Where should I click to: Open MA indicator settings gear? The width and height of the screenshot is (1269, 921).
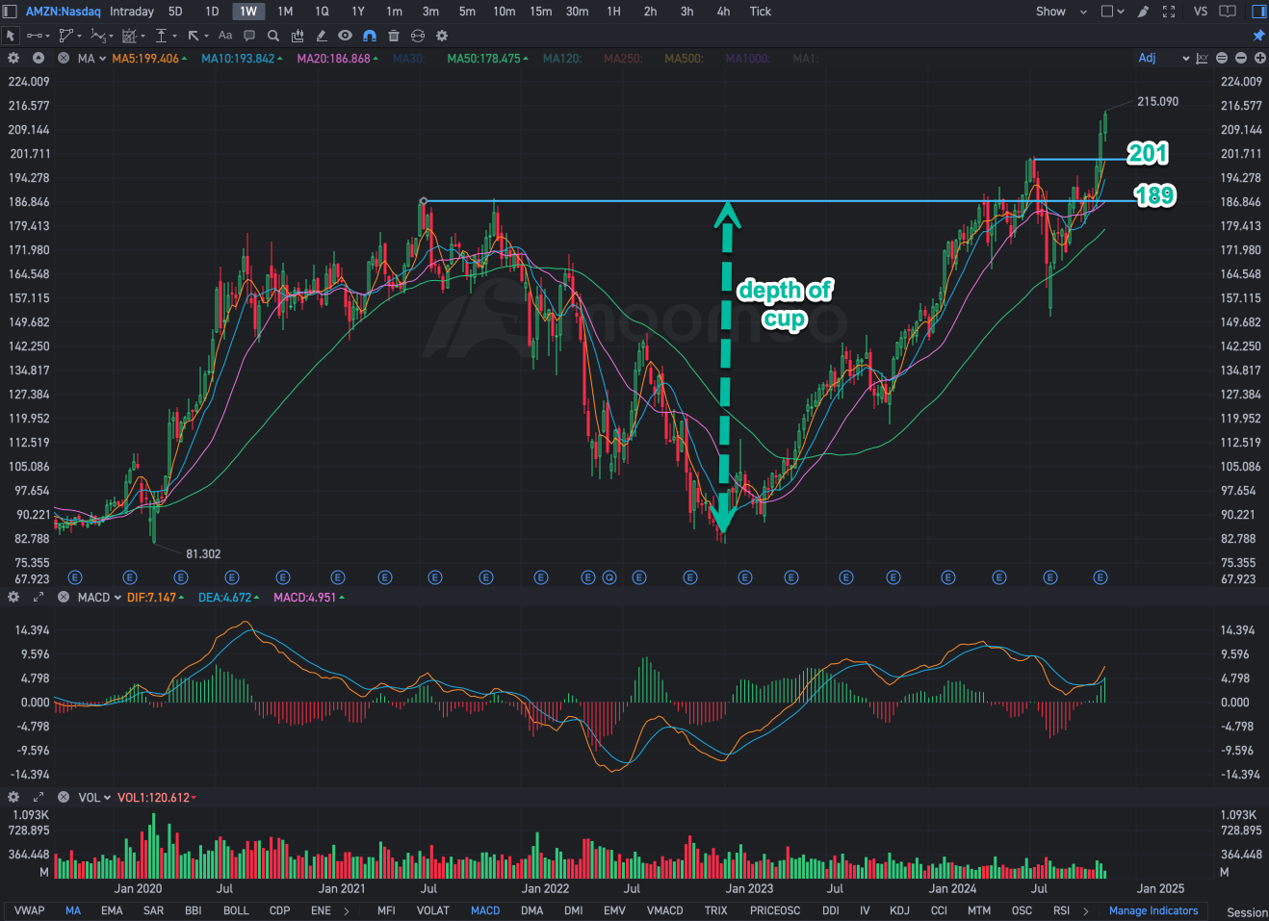point(13,58)
